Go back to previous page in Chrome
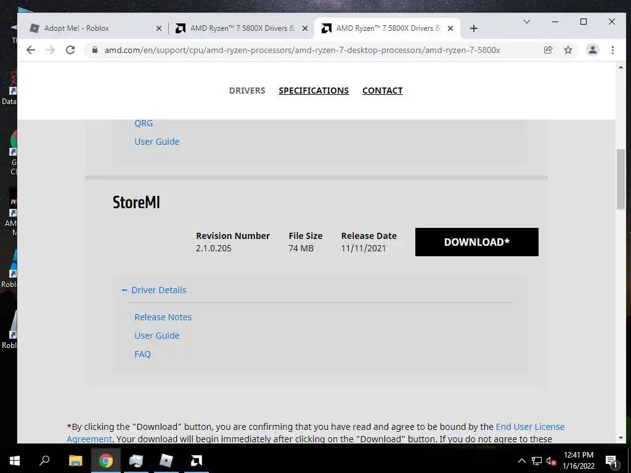 click(31, 50)
